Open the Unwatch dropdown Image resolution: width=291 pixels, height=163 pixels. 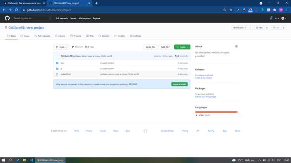click(x=240, y=27)
